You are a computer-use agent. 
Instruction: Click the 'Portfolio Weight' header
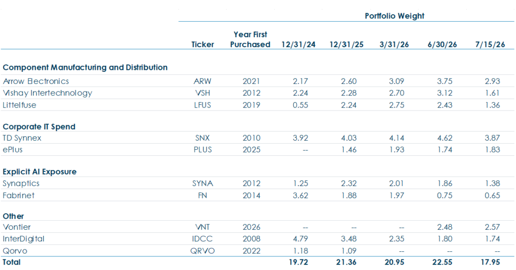394,16
